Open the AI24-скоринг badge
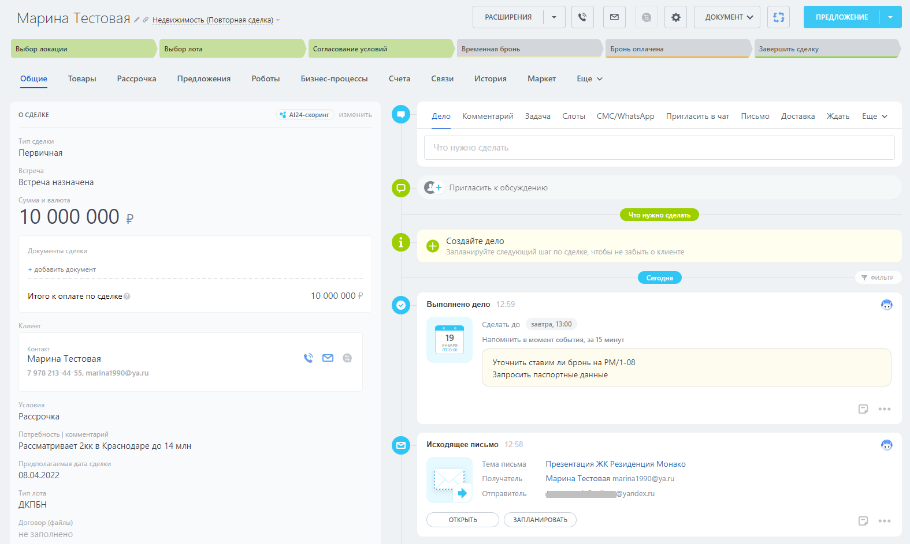This screenshot has height=544, width=910. [x=304, y=115]
